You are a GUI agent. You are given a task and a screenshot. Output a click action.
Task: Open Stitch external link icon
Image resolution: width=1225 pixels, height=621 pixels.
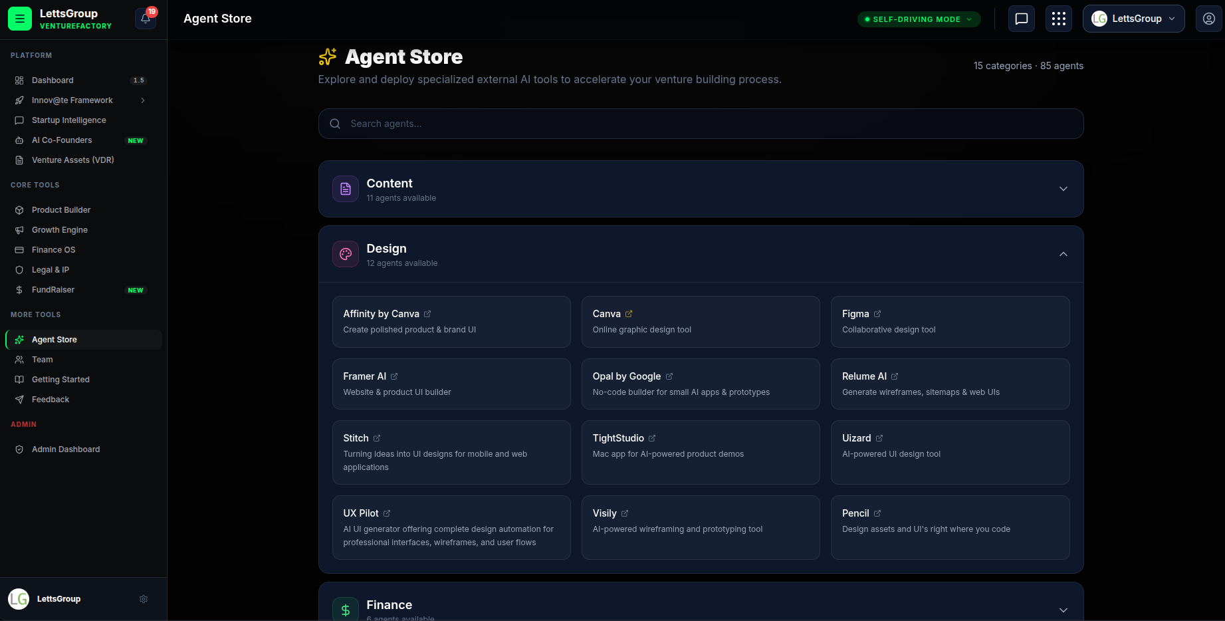(x=377, y=438)
